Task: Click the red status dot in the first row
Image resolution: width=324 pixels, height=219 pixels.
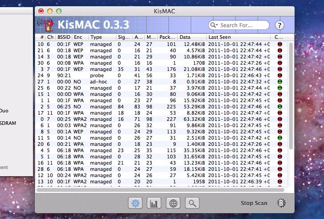Action: coord(279,44)
